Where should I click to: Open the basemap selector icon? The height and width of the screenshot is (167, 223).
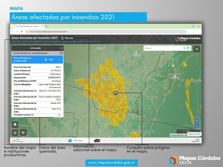[x=23, y=132]
